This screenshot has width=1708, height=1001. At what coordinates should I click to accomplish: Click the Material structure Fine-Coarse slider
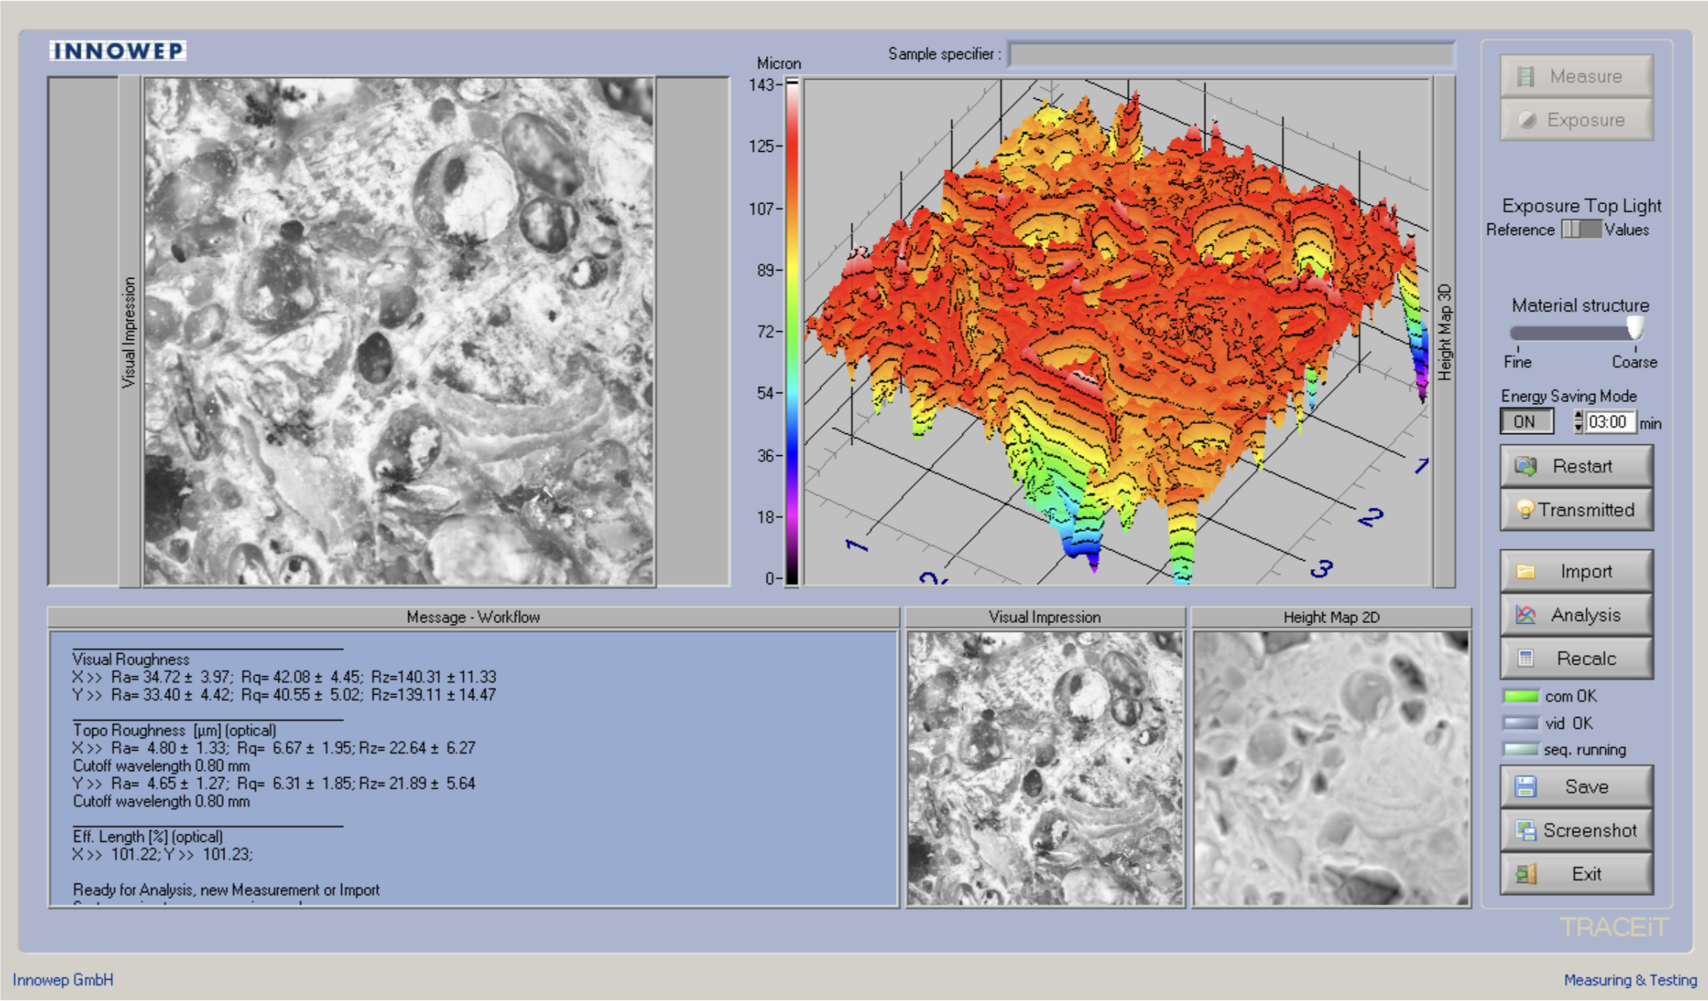(1577, 333)
